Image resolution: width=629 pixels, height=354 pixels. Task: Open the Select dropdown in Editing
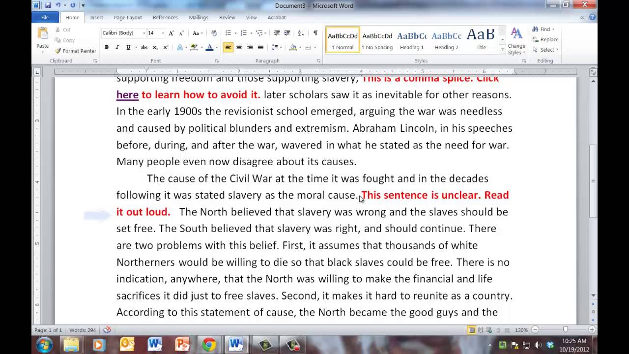546,50
